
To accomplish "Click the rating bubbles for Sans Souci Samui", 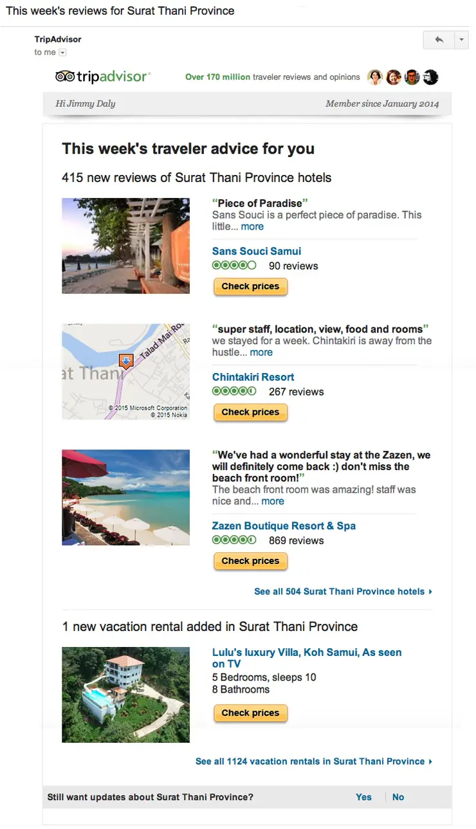I will pyautogui.click(x=234, y=265).
